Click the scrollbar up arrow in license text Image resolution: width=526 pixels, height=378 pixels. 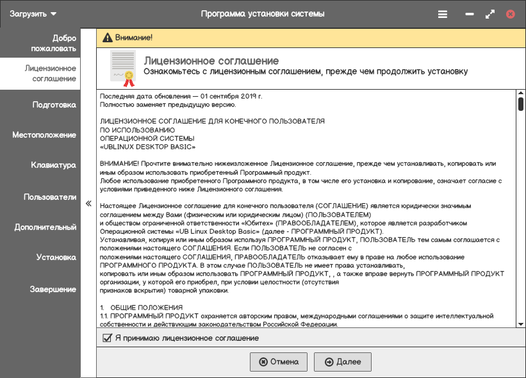521,93
